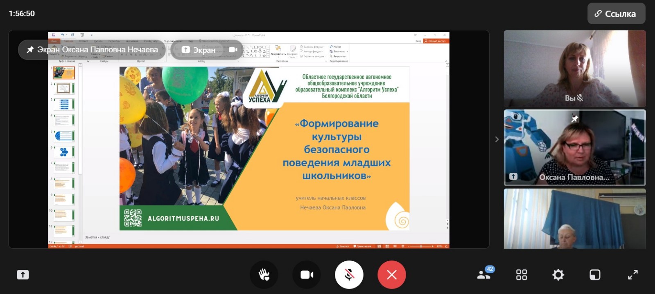
Task: Copy the meeting link via Ссылка button
Action: (616, 13)
